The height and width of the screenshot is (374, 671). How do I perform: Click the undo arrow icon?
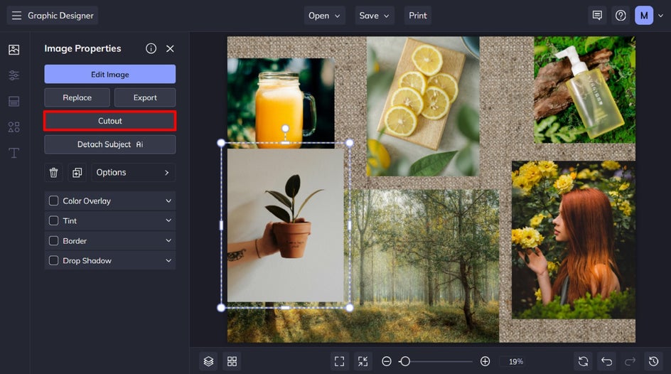tap(606, 361)
